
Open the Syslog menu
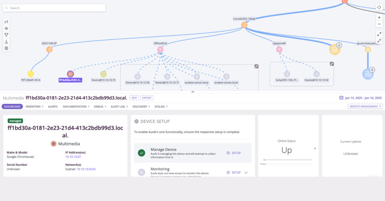[x=161, y=106]
